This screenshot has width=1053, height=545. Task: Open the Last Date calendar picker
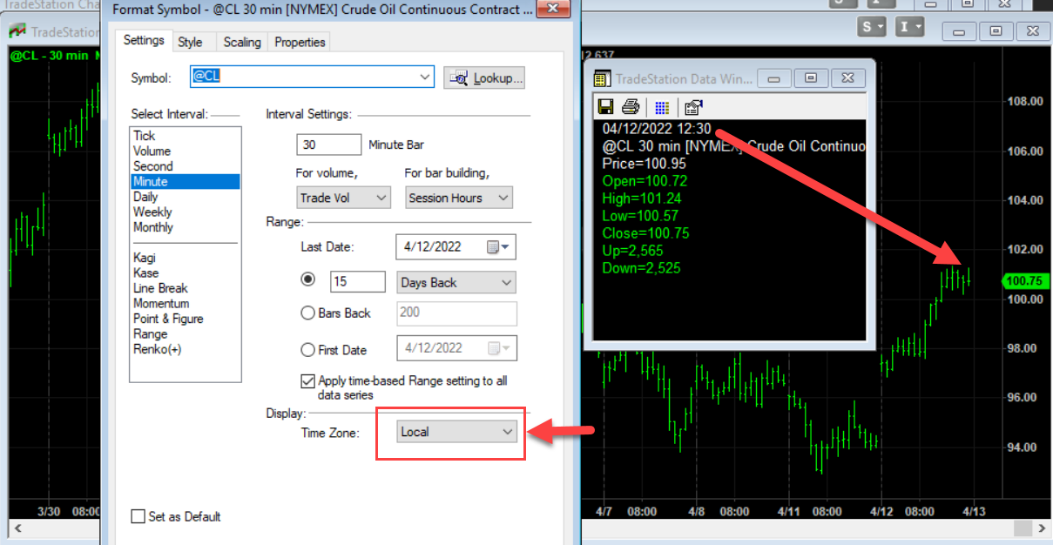pyautogui.click(x=498, y=247)
